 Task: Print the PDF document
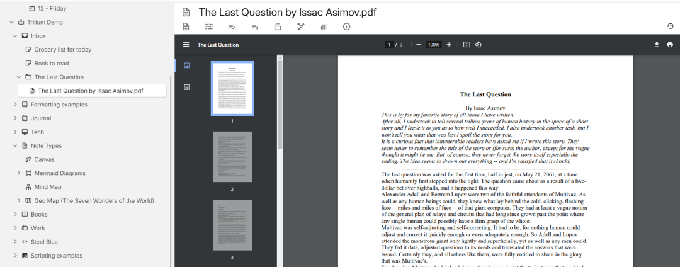[670, 45]
